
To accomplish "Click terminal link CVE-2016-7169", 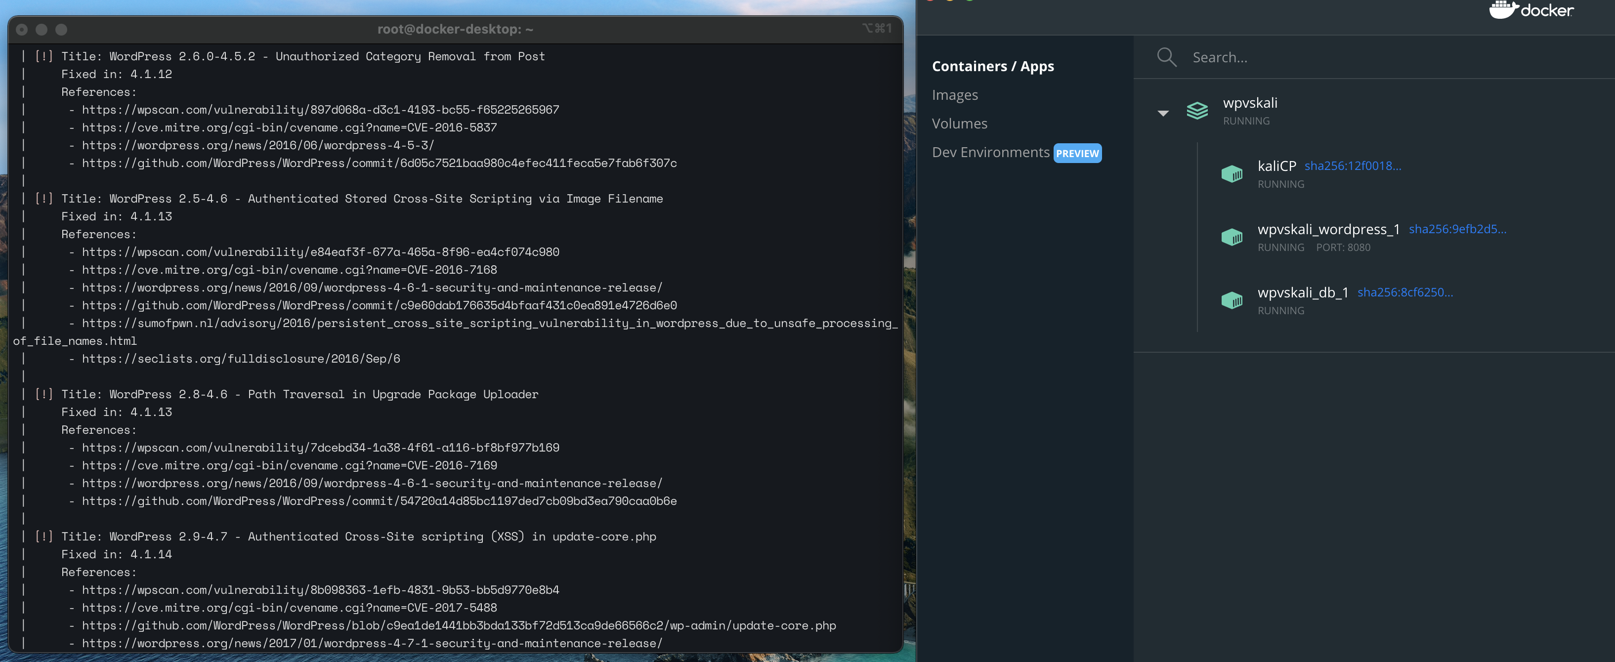I will point(289,465).
